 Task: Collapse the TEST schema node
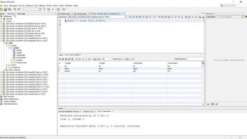[4, 43]
